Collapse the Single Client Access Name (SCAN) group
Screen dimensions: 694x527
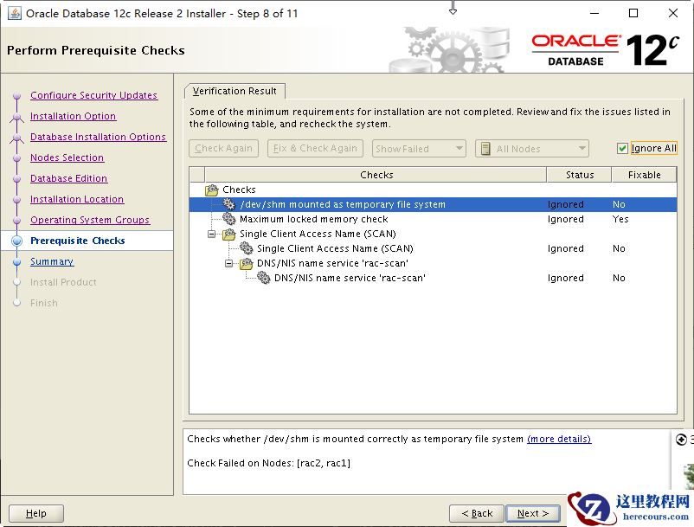(x=212, y=234)
